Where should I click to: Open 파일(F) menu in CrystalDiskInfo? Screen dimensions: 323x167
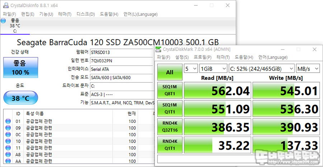click(9, 14)
